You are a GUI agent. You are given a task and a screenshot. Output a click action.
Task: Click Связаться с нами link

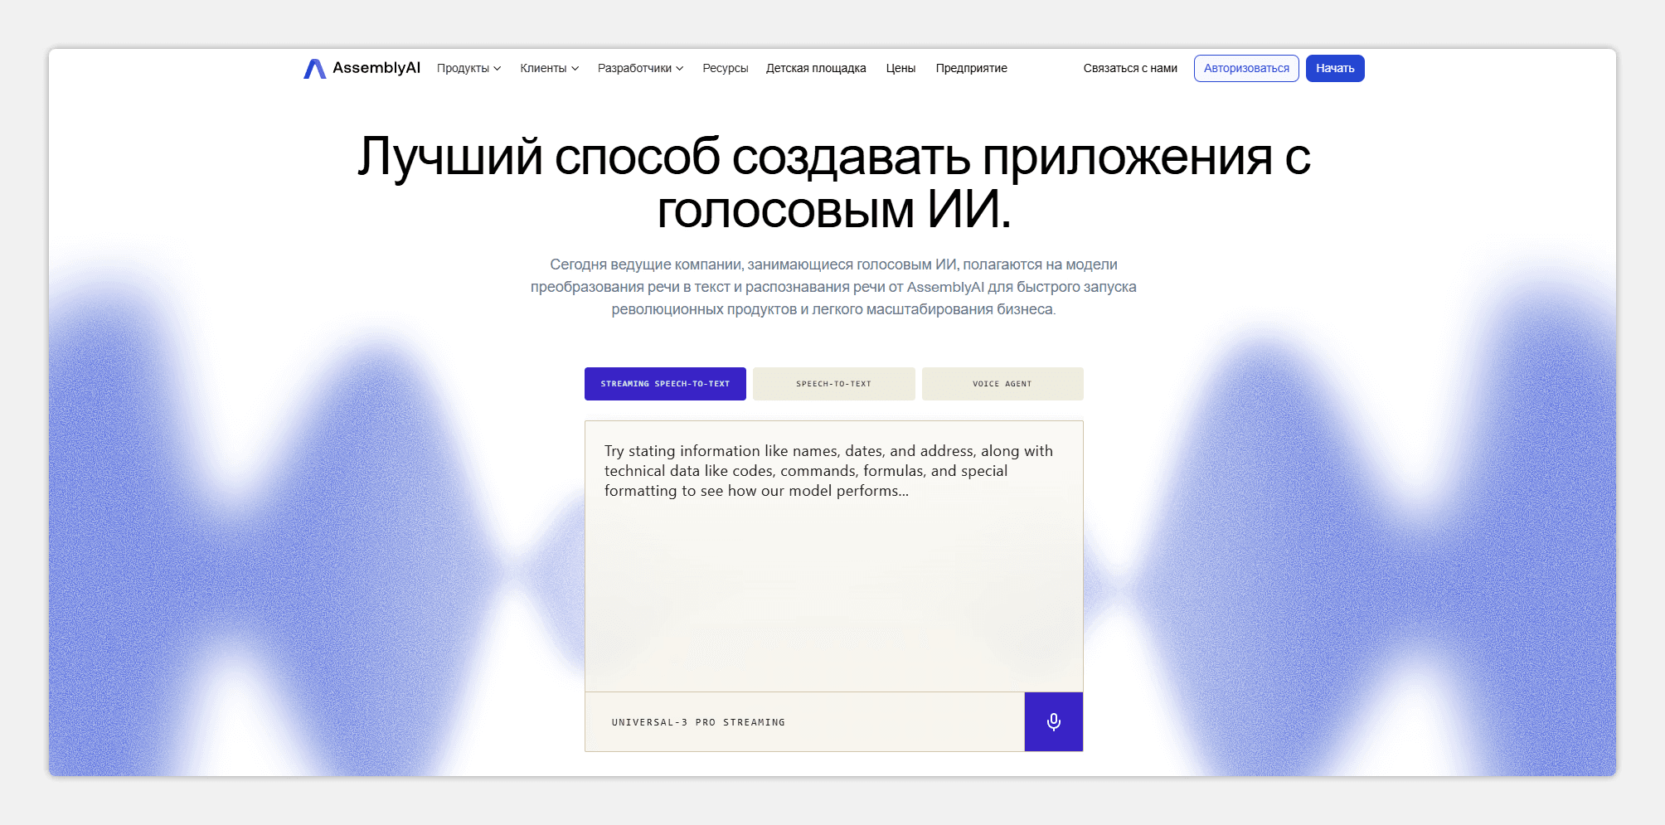coord(1130,69)
